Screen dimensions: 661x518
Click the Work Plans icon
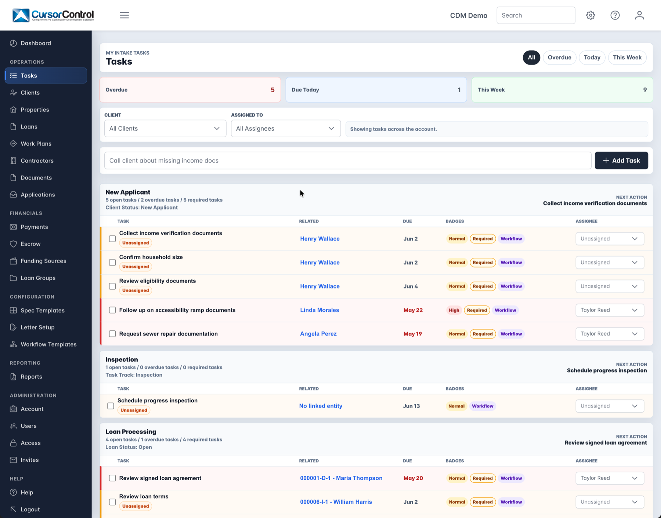14,144
